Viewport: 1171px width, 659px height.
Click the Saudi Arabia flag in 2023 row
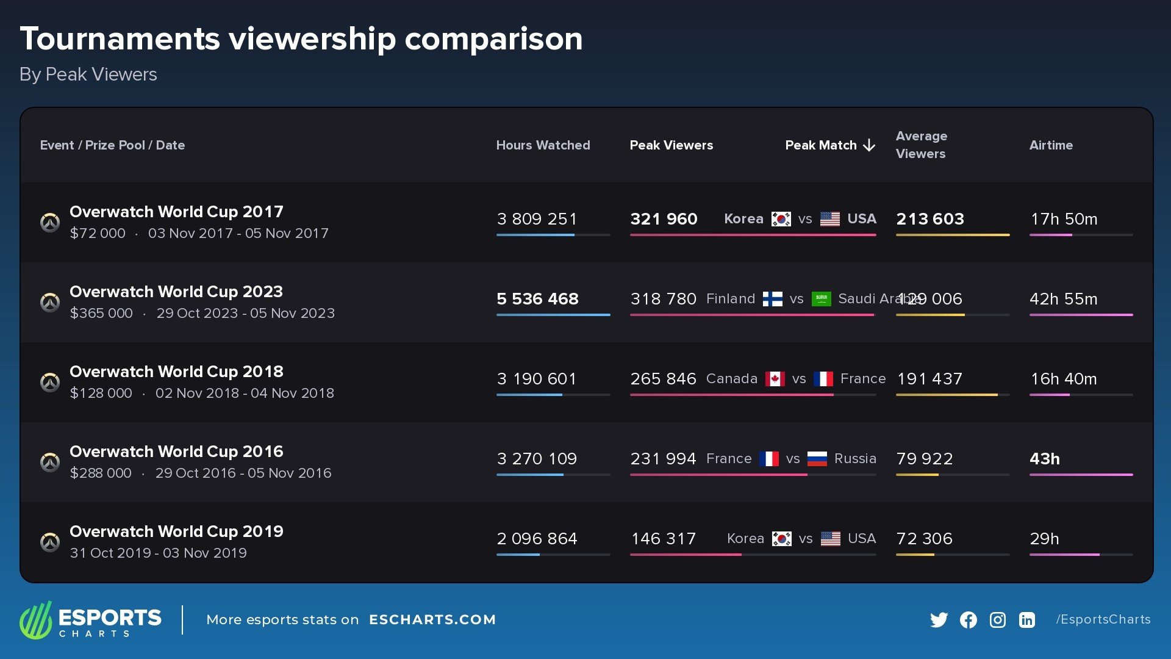click(x=821, y=299)
